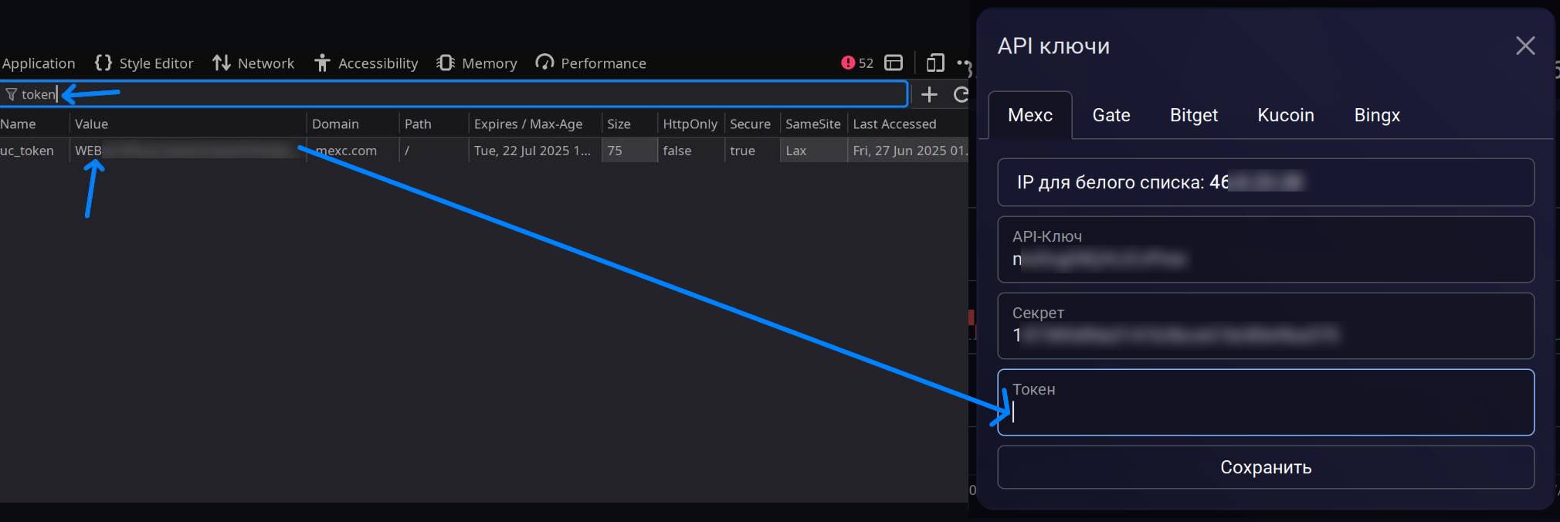The image size is (1560, 522).
Task: Open responsive design mode icon
Action: [935, 63]
